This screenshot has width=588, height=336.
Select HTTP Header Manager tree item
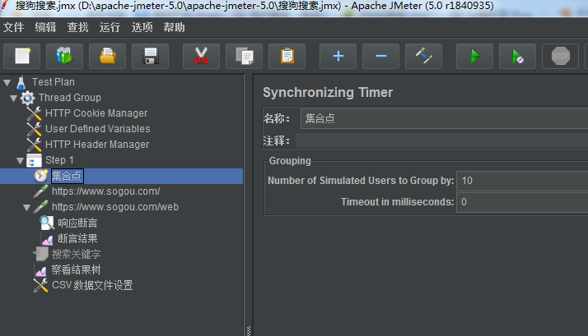[x=97, y=145]
